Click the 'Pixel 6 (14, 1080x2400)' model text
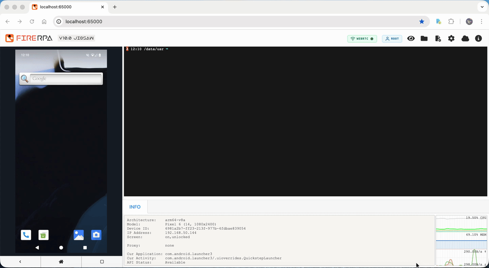The image size is (489, 268). pos(191,224)
